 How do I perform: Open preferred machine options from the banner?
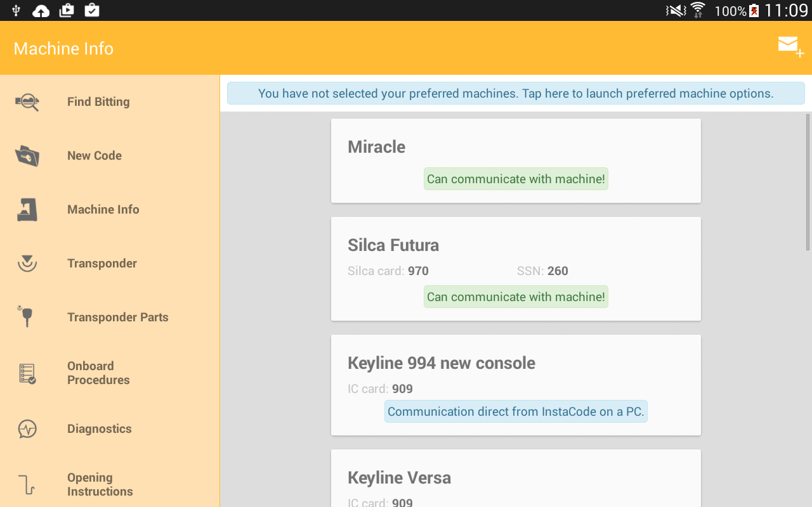[x=516, y=93]
